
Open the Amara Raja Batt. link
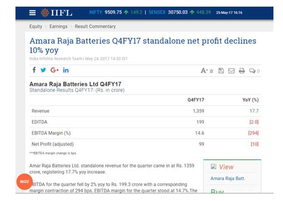tap(228, 179)
